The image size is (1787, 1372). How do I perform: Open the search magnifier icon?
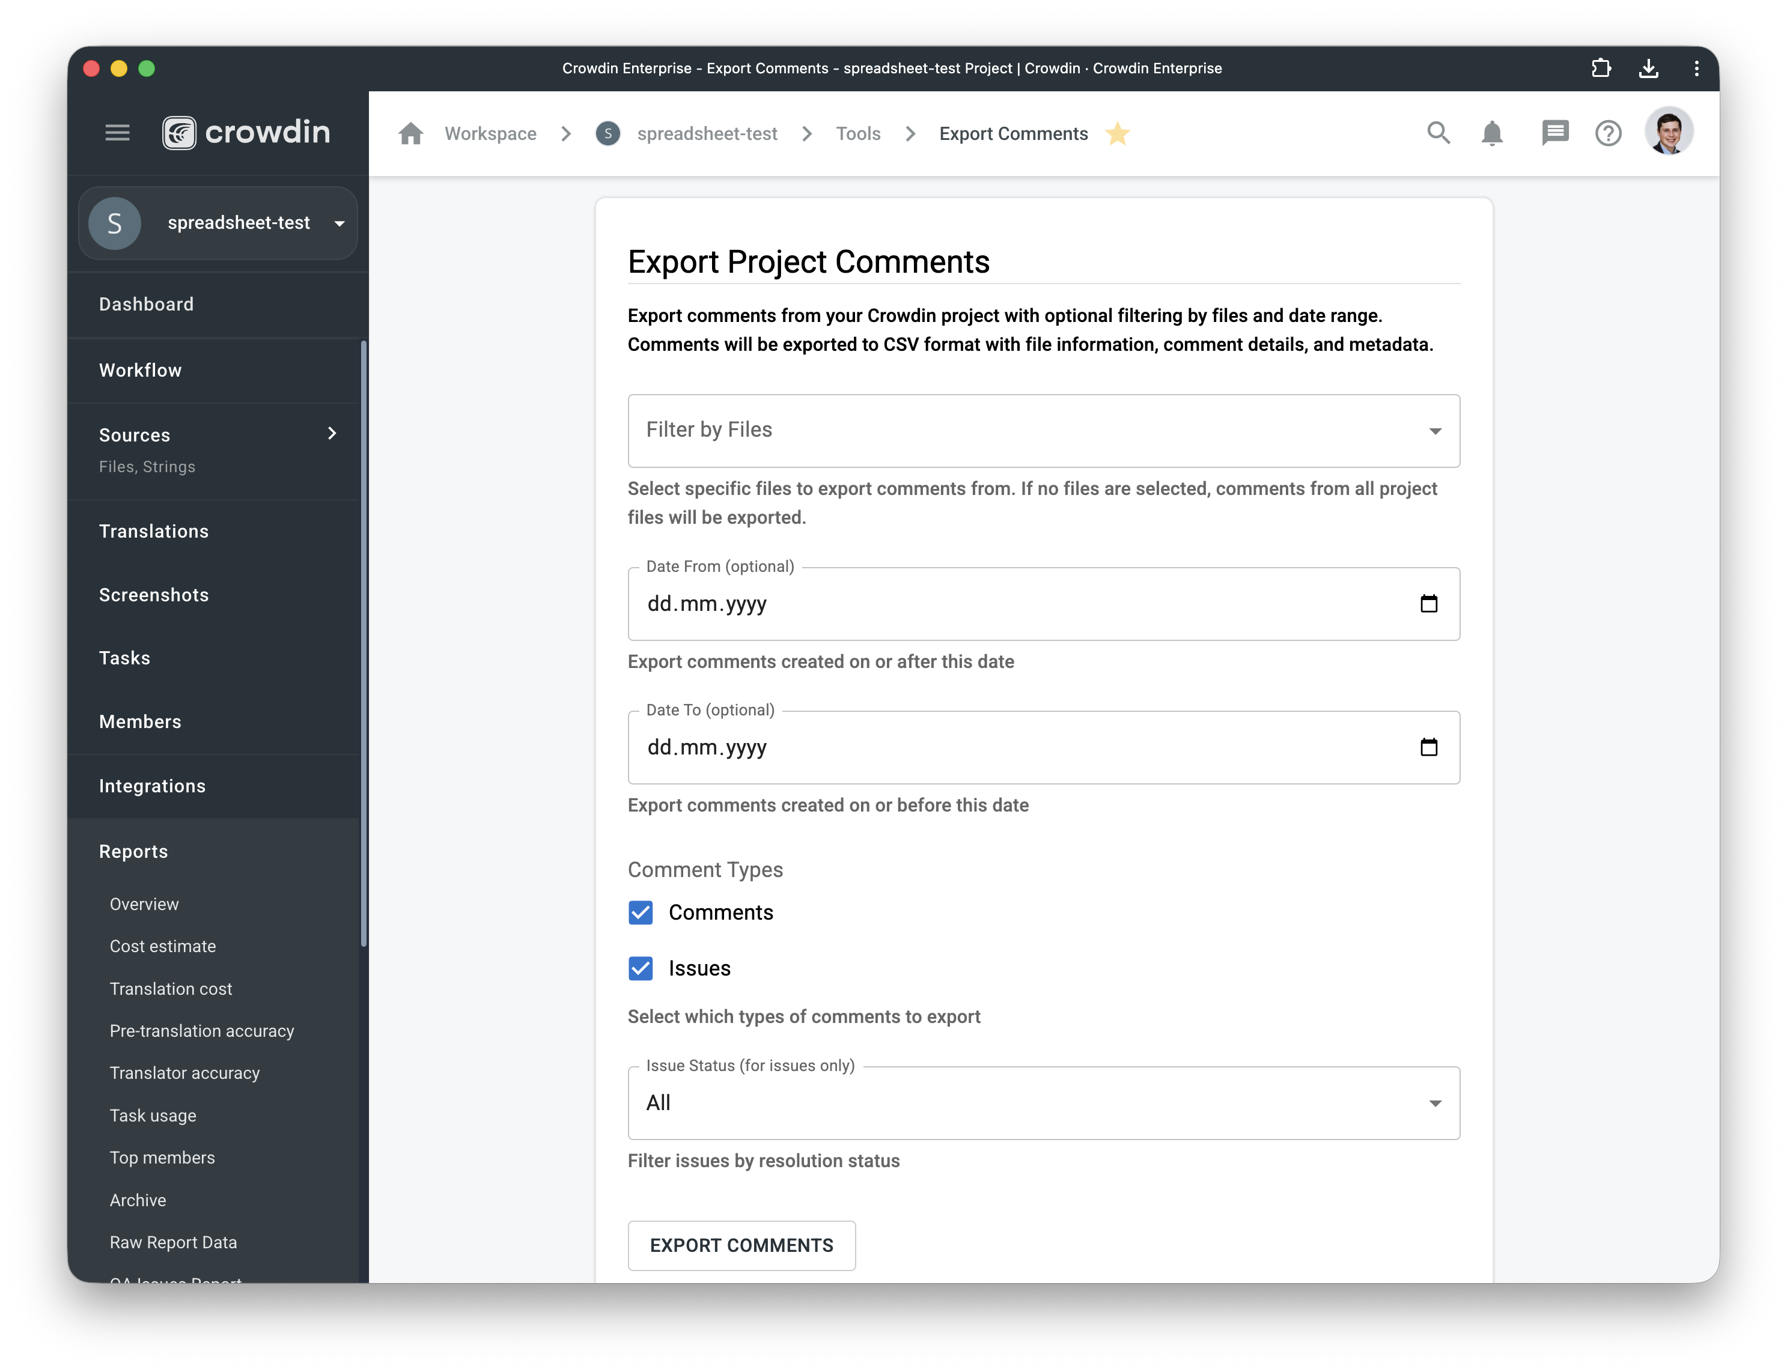point(1438,132)
